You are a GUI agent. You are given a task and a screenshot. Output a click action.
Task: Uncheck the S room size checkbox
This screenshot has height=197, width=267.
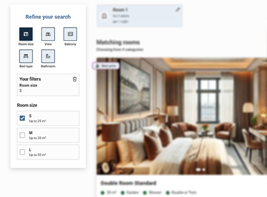point(22,118)
